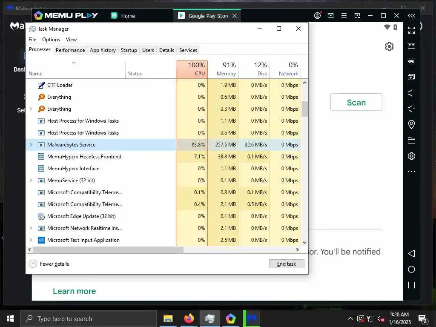Click the MEmu account profile icon
The image size is (436, 327).
point(317,16)
